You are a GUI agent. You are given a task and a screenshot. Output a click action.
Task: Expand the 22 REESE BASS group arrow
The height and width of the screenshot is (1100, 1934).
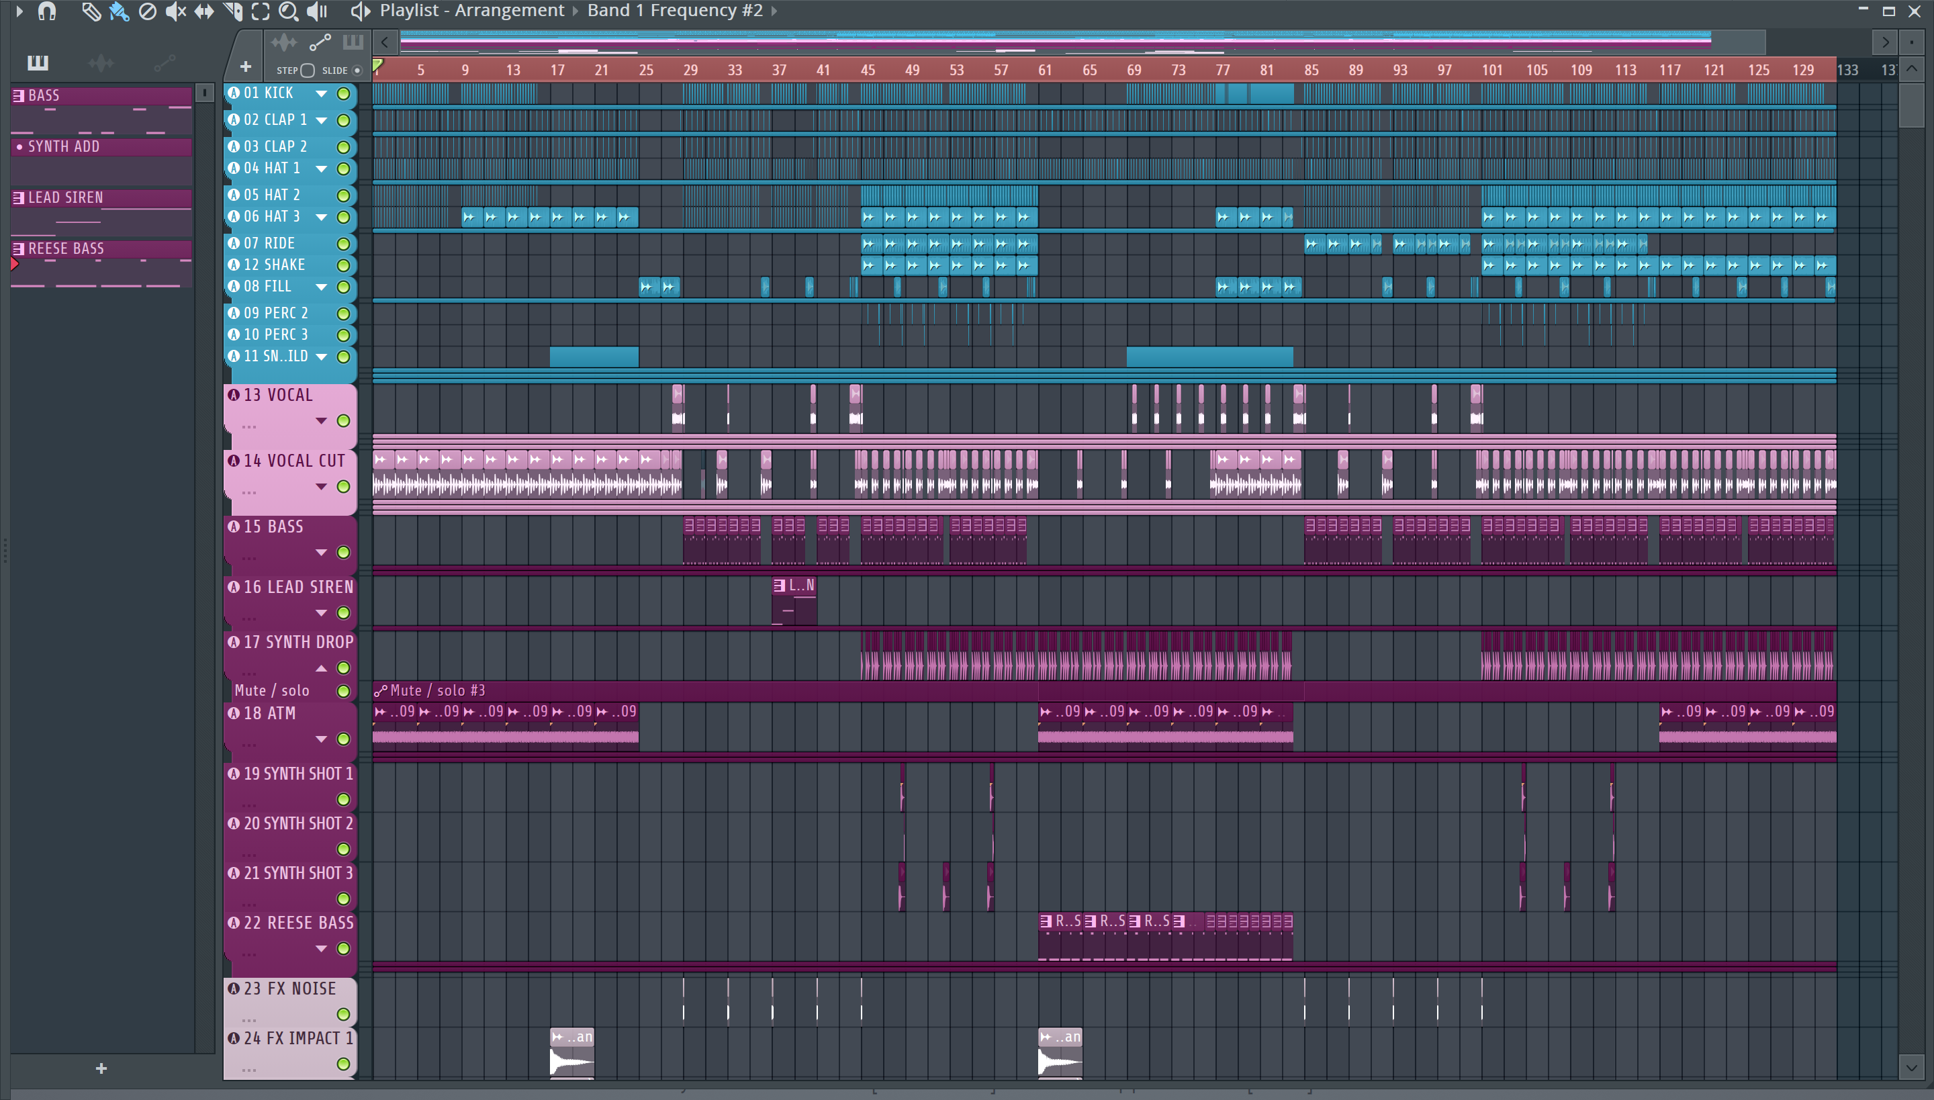(x=321, y=949)
